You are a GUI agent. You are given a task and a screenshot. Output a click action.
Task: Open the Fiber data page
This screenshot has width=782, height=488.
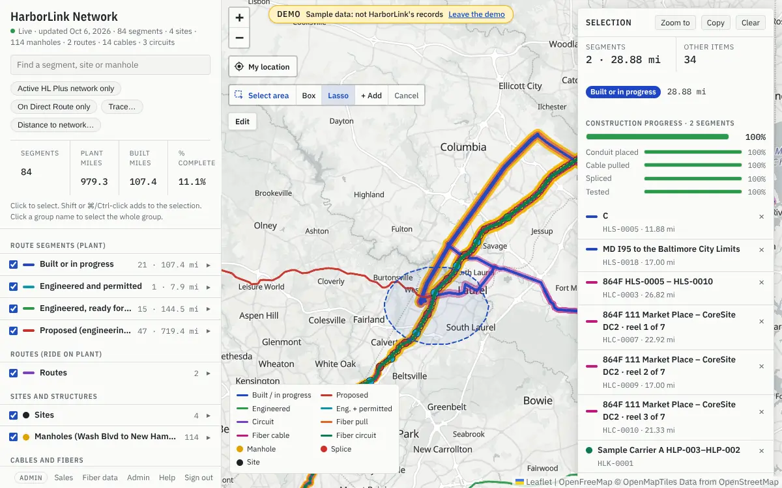pyautogui.click(x=100, y=478)
